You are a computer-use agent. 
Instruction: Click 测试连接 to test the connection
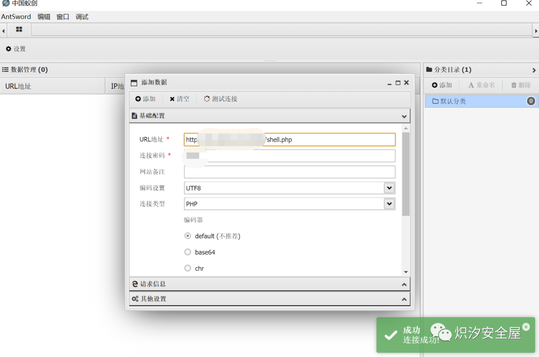[221, 99]
